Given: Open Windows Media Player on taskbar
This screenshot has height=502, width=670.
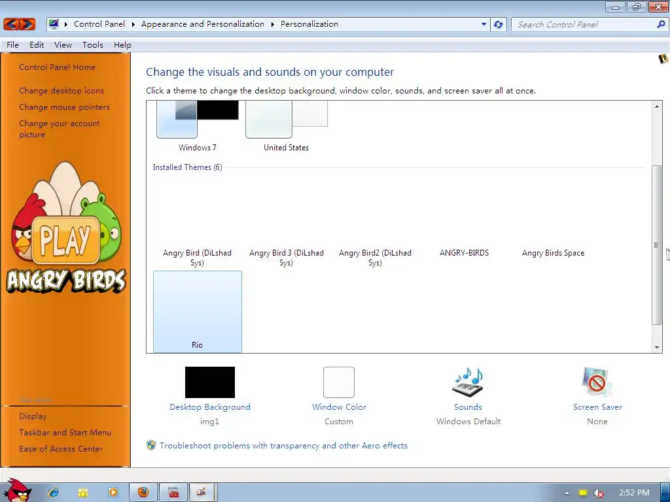Looking at the screenshot, I should [x=113, y=492].
